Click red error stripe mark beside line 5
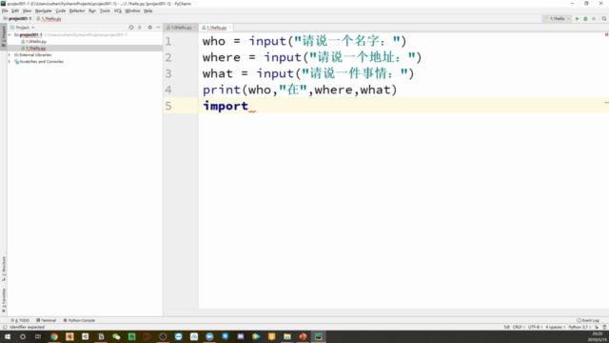Image resolution: width=609 pixels, height=343 pixels. 606,103
